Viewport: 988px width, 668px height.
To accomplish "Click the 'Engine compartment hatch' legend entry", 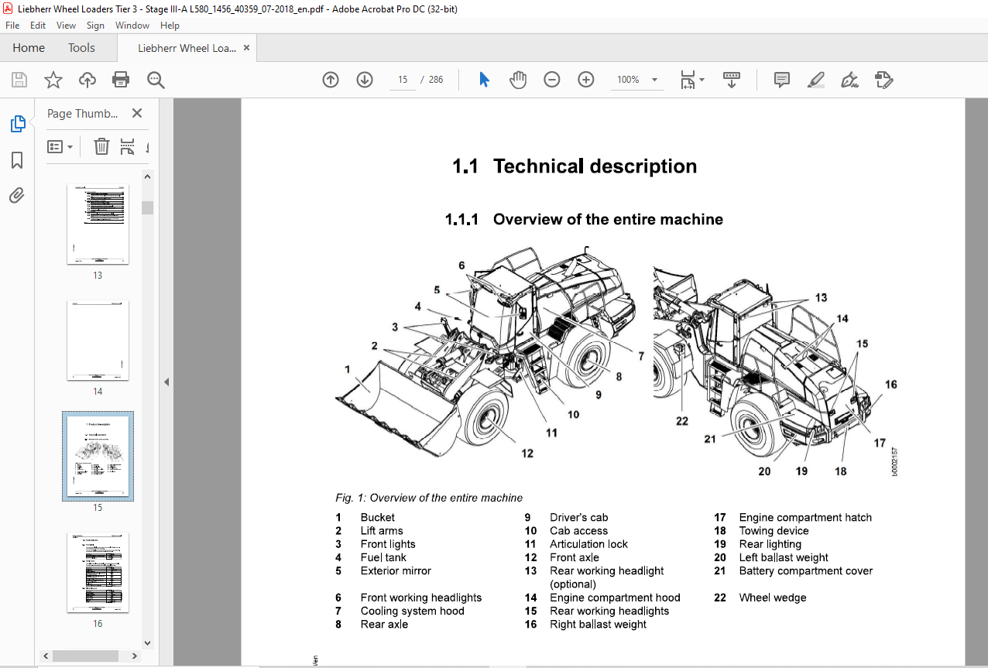I will [x=805, y=517].
